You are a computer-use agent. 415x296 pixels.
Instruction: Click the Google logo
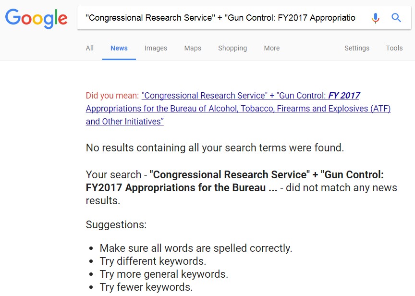[x=36, y=18]
